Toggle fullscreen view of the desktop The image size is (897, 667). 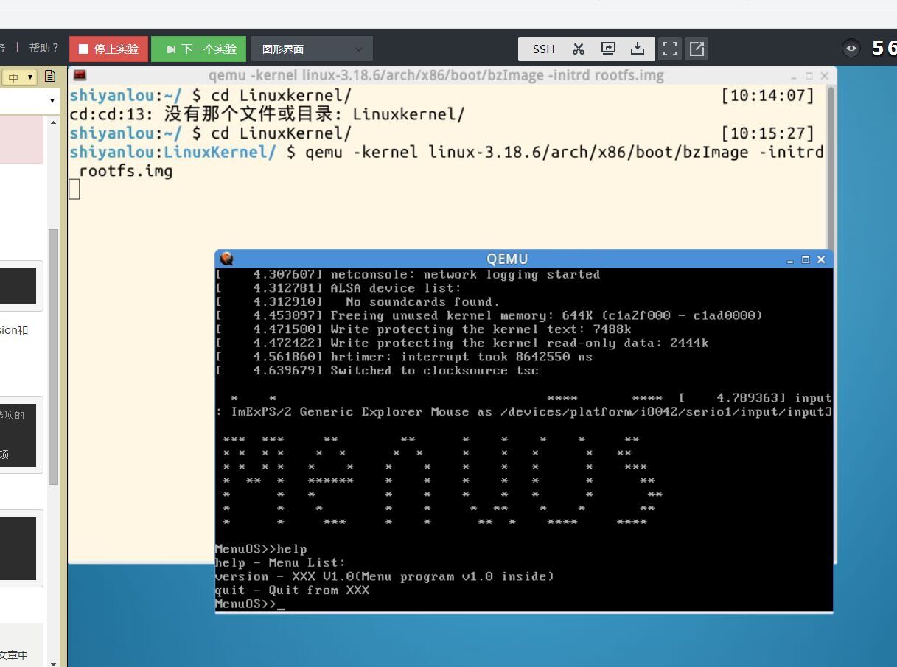click(x=670, y=49)
